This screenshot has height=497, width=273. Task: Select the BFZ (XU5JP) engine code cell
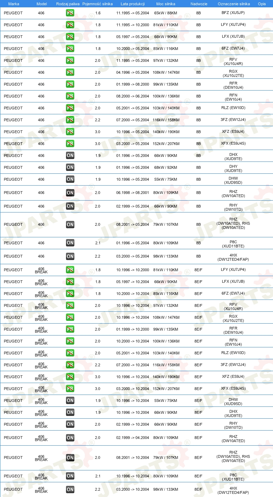click(x=233, y=13)
